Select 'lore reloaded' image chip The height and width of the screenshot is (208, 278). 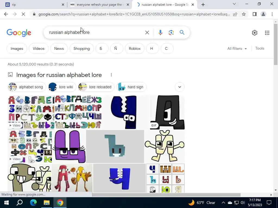96,87
